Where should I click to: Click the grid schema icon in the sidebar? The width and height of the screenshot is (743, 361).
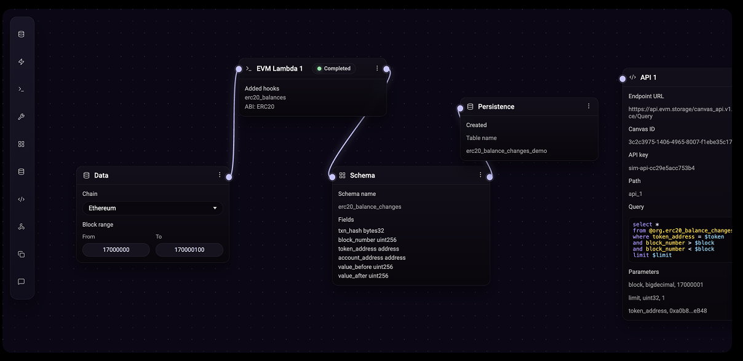pyautogui.click(x=22, y=144)
